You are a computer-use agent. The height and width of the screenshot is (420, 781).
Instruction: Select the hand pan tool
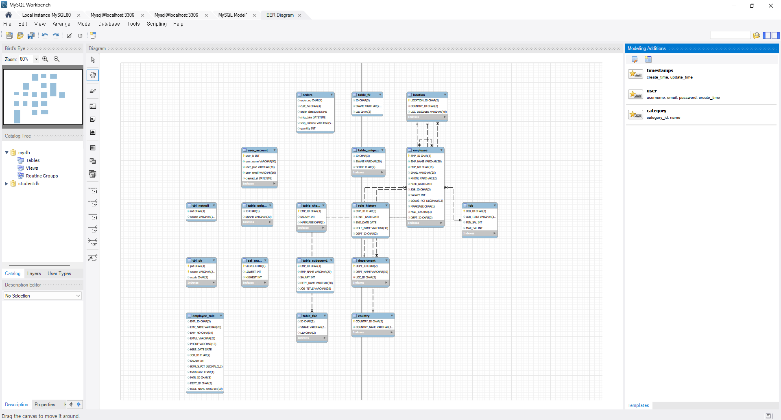click(x=93, y=75)
